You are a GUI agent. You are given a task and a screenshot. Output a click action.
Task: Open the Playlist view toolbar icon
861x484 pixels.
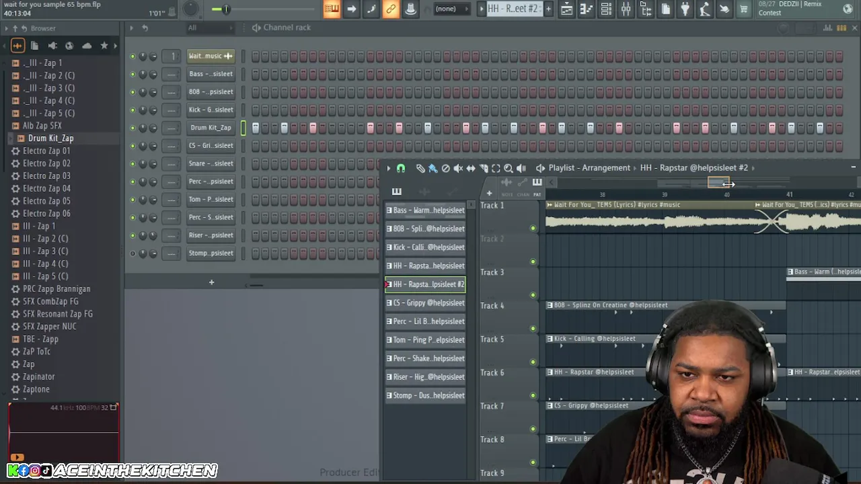click(x=567, y=9)
